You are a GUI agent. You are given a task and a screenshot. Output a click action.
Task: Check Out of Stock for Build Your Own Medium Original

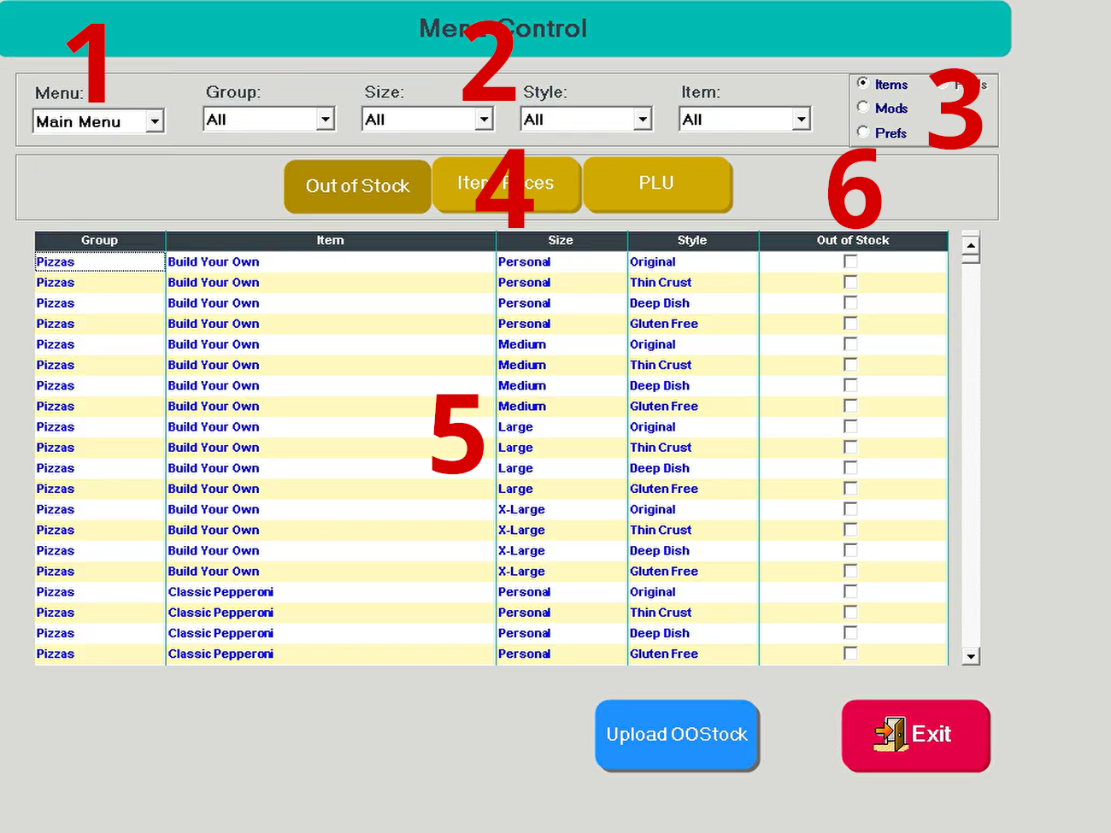(x=850, y=343)
